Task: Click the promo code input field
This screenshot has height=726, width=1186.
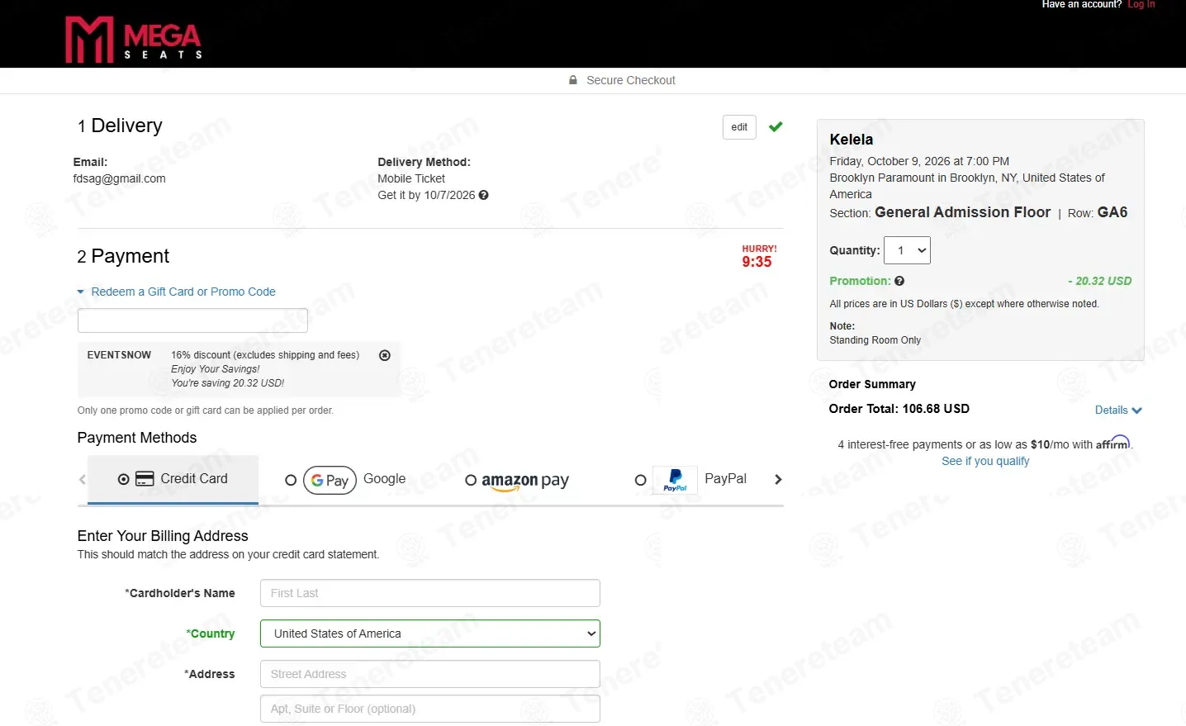Action: tap(192, 320)
